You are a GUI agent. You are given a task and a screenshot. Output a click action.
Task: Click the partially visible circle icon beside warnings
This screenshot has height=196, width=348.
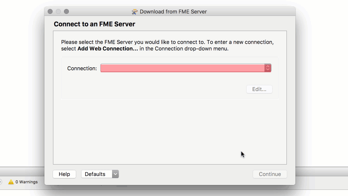(1, 182)
